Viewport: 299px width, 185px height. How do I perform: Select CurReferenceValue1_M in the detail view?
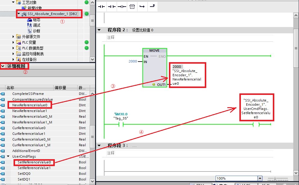coord(31,145)
